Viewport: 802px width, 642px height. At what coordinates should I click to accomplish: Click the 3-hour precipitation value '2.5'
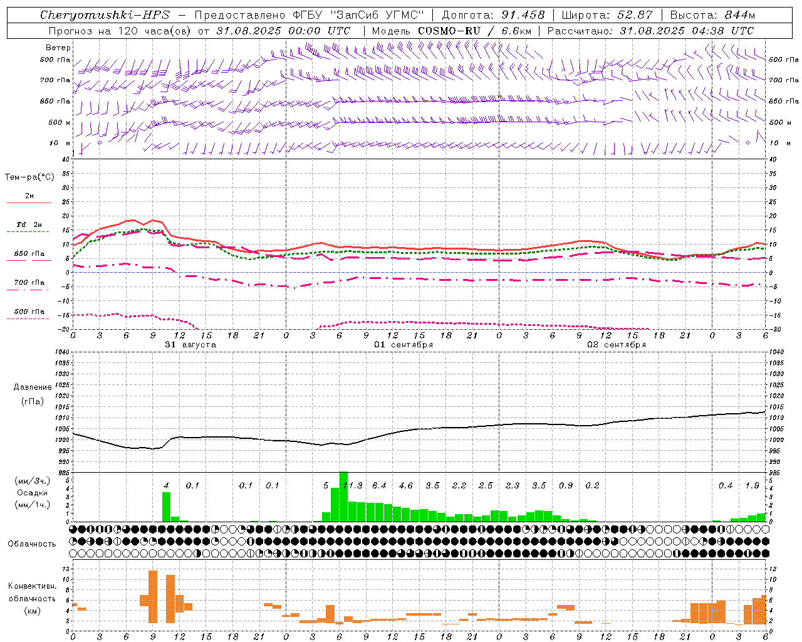486,486
